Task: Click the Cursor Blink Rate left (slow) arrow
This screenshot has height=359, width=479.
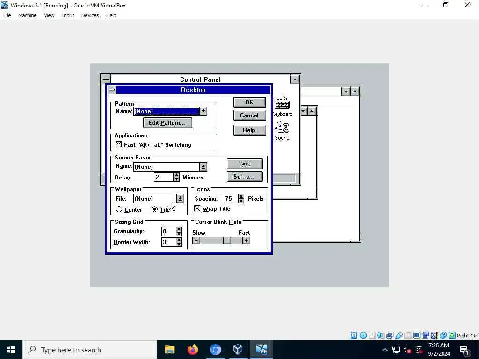Action: [196, 241]
